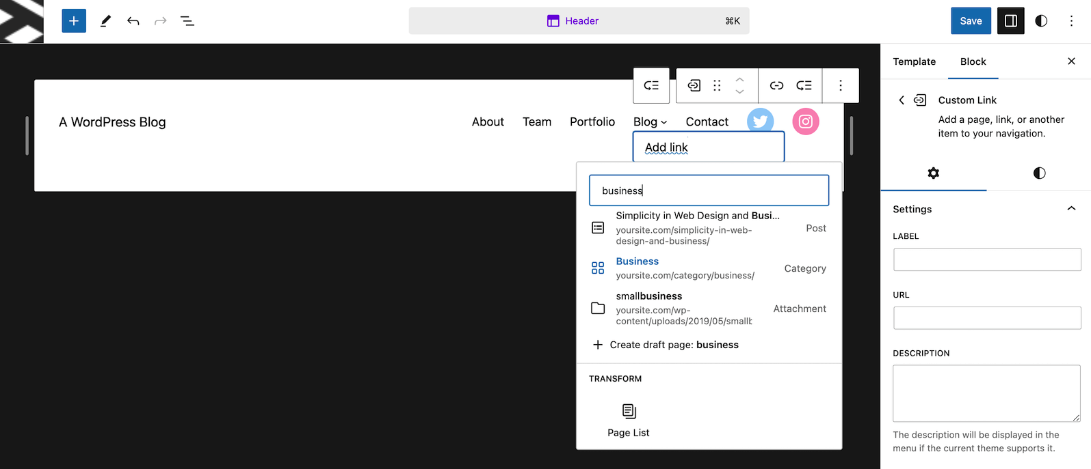Open the document overview list view
1091x469 pixels.
tap(187, 21)
